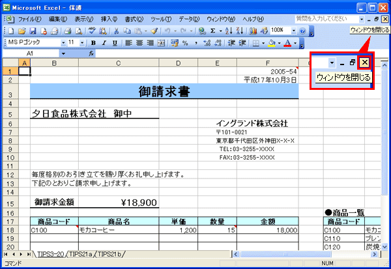Image resolution: width=391 pixels, height=269 pixels.
Task: Switch to the TIPS21b sheet tab
Action: (x=109, y=254)
